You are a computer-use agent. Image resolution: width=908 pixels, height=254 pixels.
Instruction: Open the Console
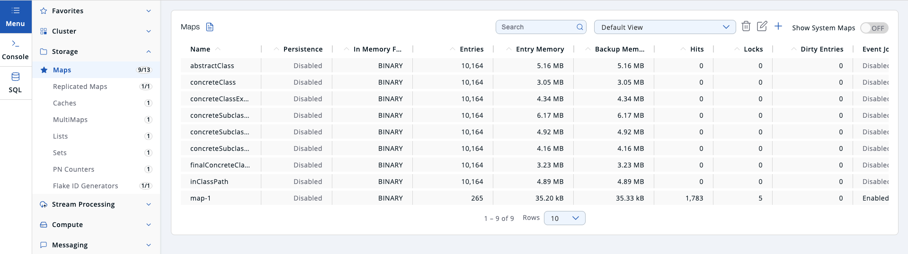(x=16, y=50)
